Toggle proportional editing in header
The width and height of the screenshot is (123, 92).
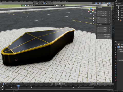(x=49, y=3)
